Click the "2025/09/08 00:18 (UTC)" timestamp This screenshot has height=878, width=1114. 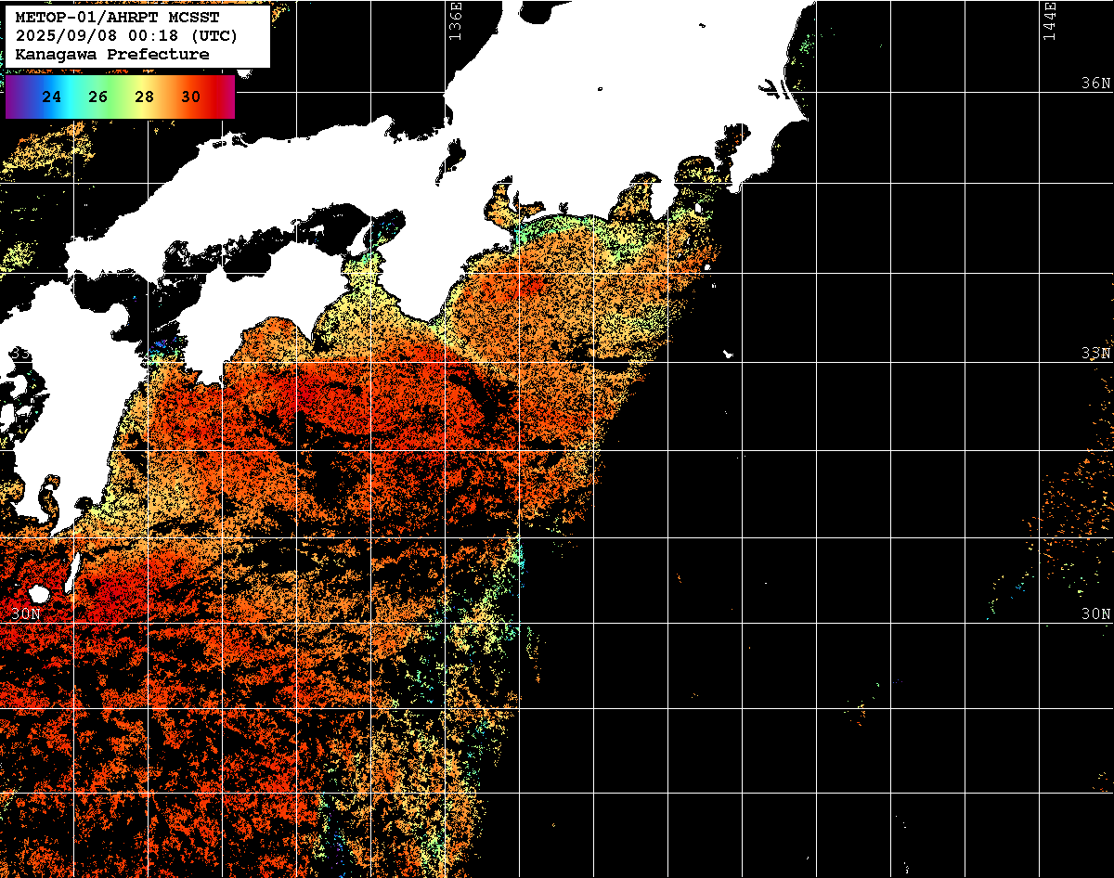[126, 35]
